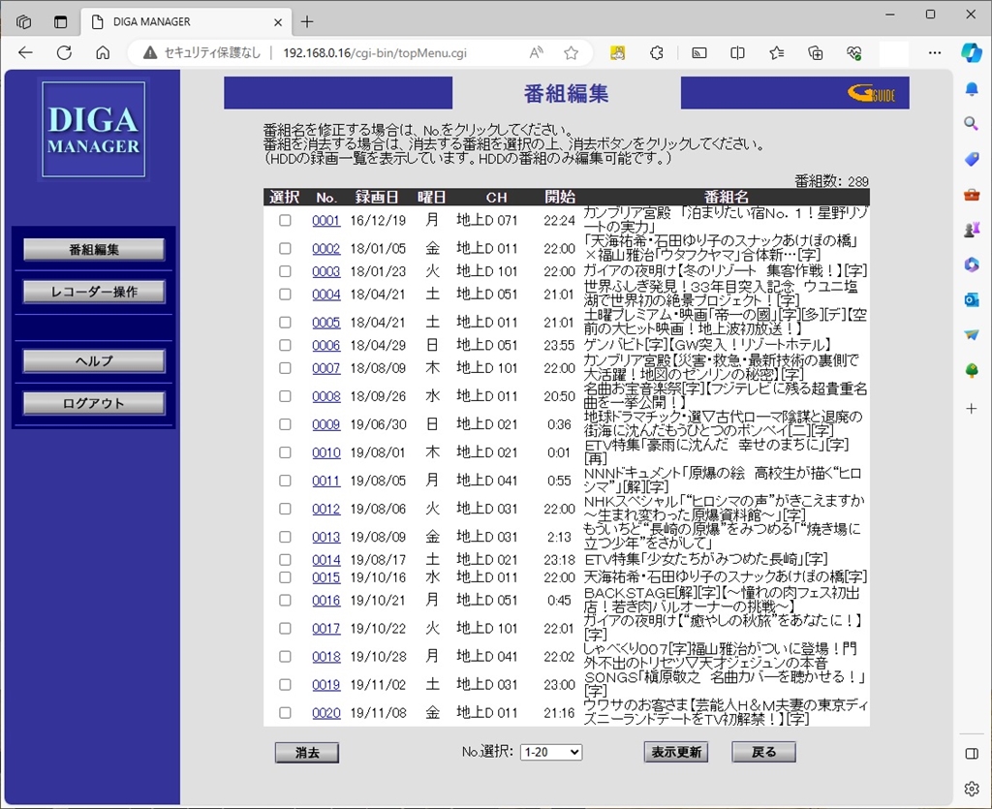Open the sidebar shopping tag icon

click(972, 160)
